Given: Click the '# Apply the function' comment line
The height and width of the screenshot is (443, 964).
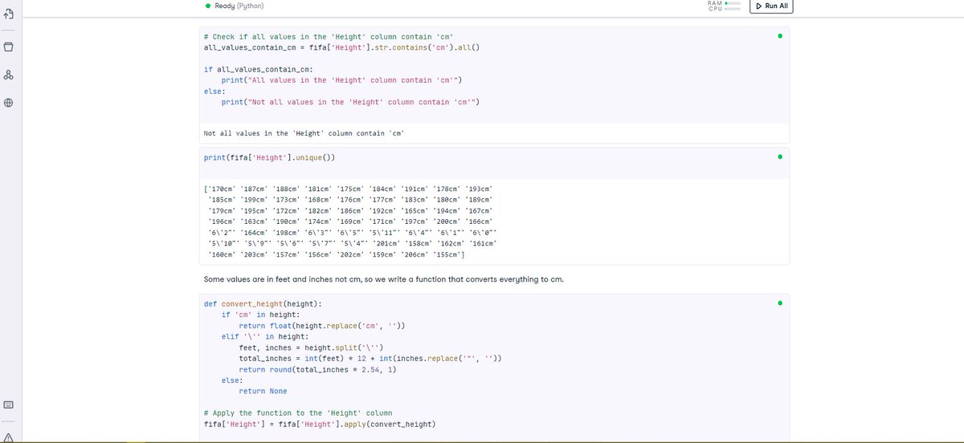Looking at the screenshot, I should click(x=297, y=413).
